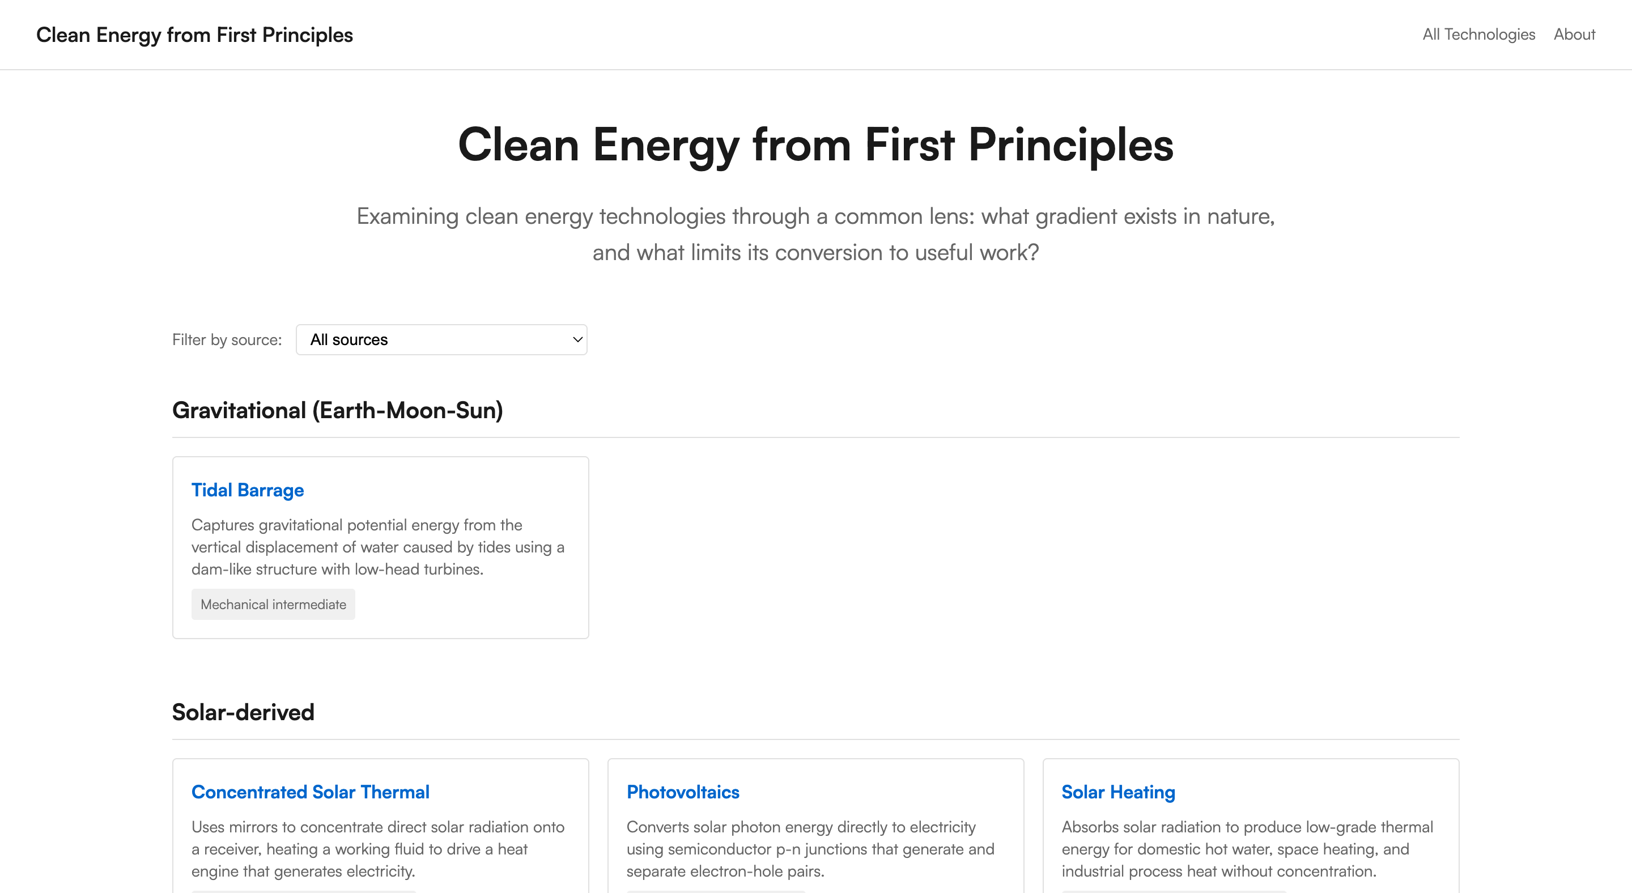Open the Concentrated Solar Thermal page
Screen dimensions: 1632x893
click(x=310, y=792)
